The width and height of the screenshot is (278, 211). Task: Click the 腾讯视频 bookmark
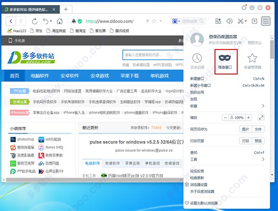coord(120,31)
